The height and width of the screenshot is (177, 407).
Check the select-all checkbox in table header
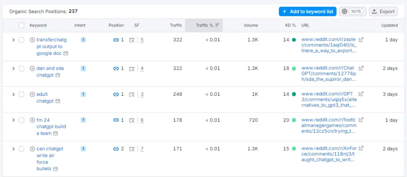tap(21, 25)
